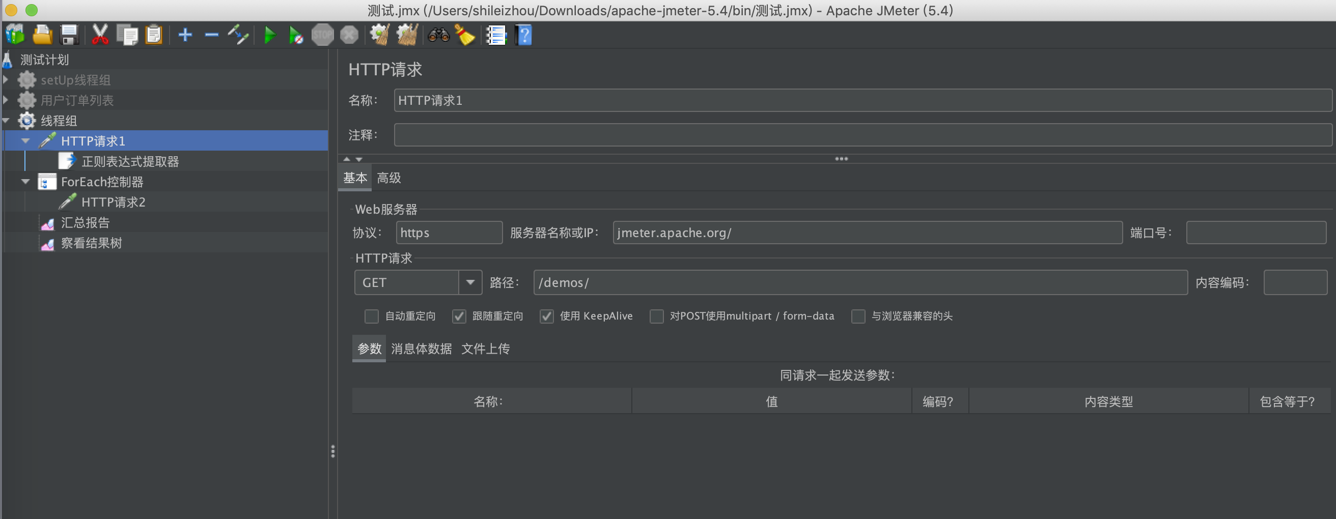Select setUp线程组 tree item

tap(76, 80)
